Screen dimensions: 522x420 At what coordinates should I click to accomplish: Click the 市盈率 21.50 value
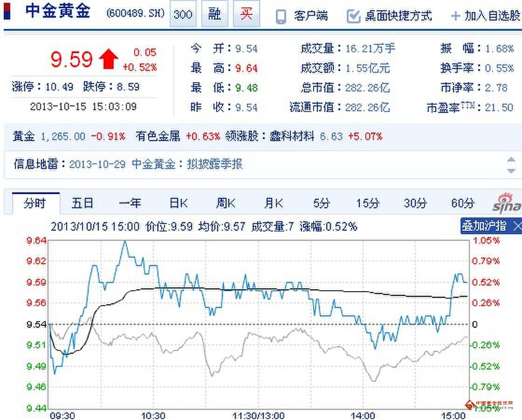point(499,108)
